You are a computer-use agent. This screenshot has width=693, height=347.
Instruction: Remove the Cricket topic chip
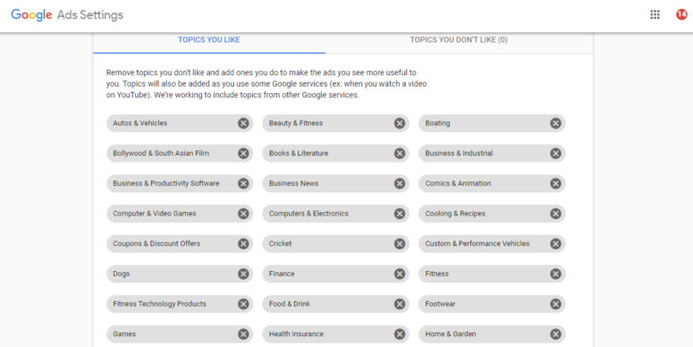pos(400,243)
